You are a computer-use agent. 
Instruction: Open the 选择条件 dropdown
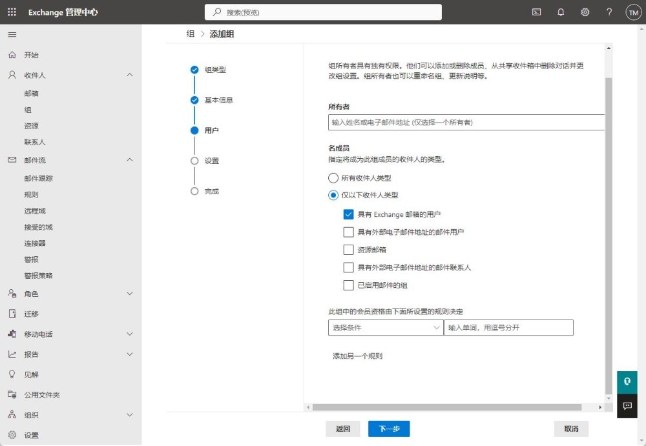pos(386,328)
